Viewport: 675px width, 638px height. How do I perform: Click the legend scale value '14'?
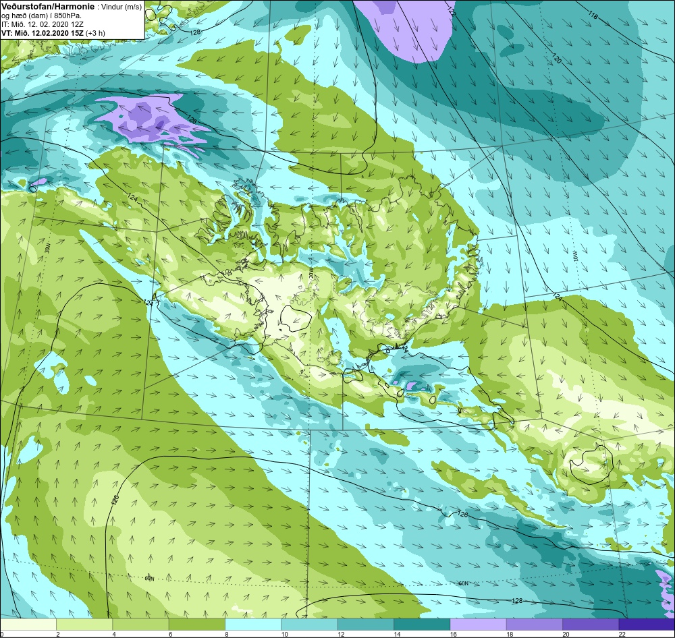tap(397, 634)
